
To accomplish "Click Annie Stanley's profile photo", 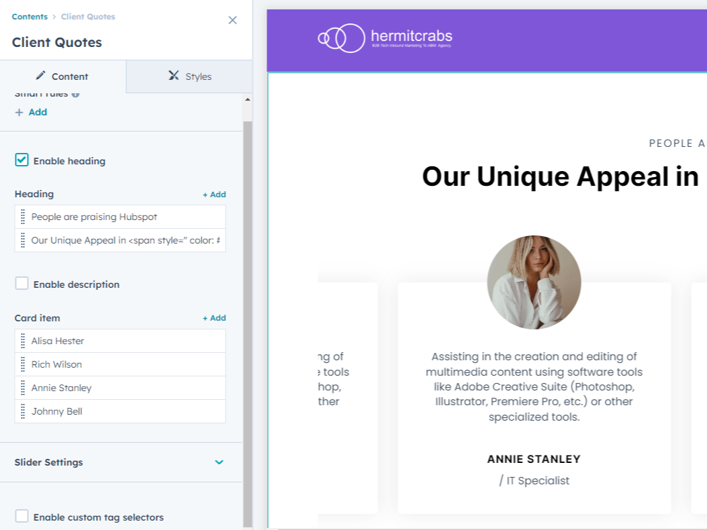I will click(x=534, y=282).
